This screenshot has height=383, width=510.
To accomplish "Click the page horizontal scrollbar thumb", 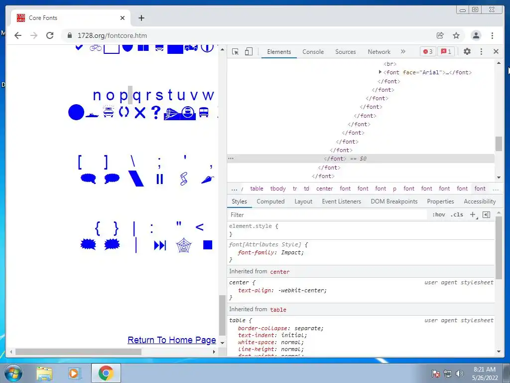I will pyautogui.click(x=78, y=352).
